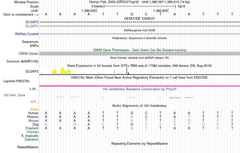Viewport: 240px width, 153px height.
Task: Click 'Multiz Alignments of 100 Vertebrates' title
Action: click(139, 106)
